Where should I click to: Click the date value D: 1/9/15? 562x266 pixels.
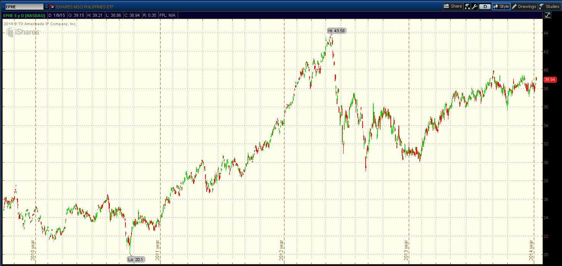click(x=57, y=16)
